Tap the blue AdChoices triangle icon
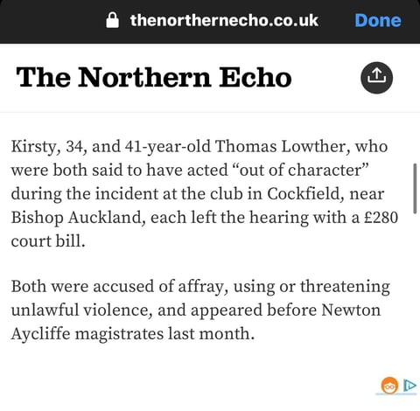Screen dimensions: 420x411 click(409, 386)
